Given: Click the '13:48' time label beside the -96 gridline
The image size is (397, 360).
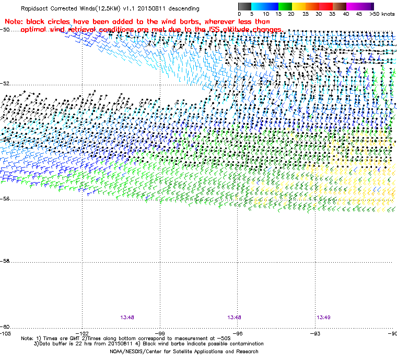Looking at the screenshot, I should tap(234, 318).
